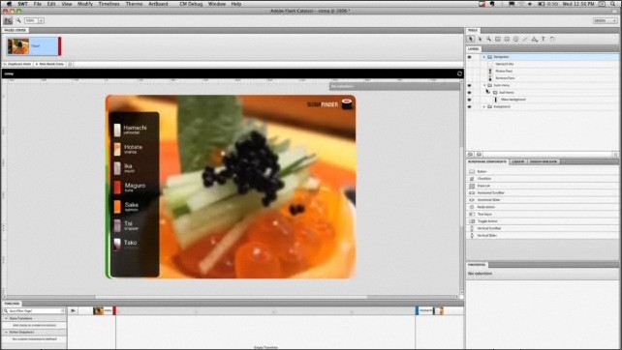Open the Apple menu

pyautogui.click(x=9, y=4)
